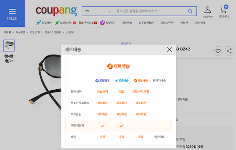Click 선글라스 breadcrumb
Image resolution: width=236 pixels, height=150 pixels.
click(x=71, y=32)
